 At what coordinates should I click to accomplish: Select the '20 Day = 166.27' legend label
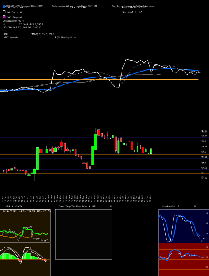coord(17,8)
